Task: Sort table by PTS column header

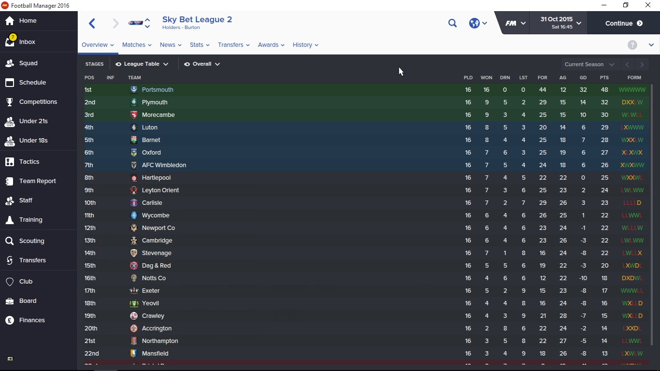Action: coord(604,78)
